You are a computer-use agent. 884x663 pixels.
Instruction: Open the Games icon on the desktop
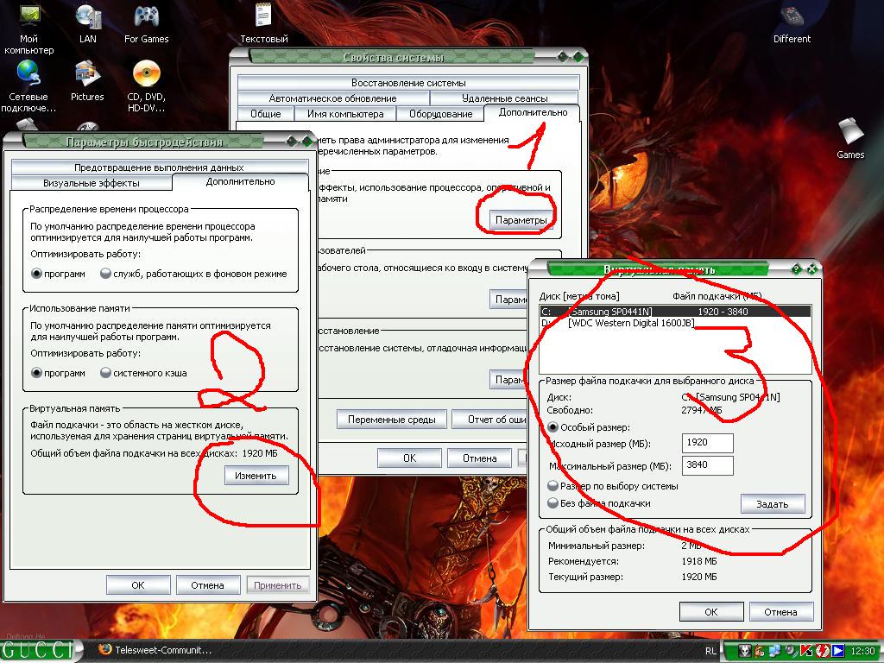[850, 134]
